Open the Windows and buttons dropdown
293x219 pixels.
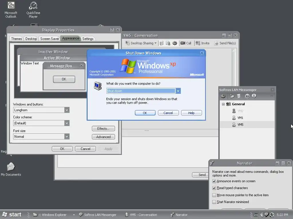coord(67,110)
